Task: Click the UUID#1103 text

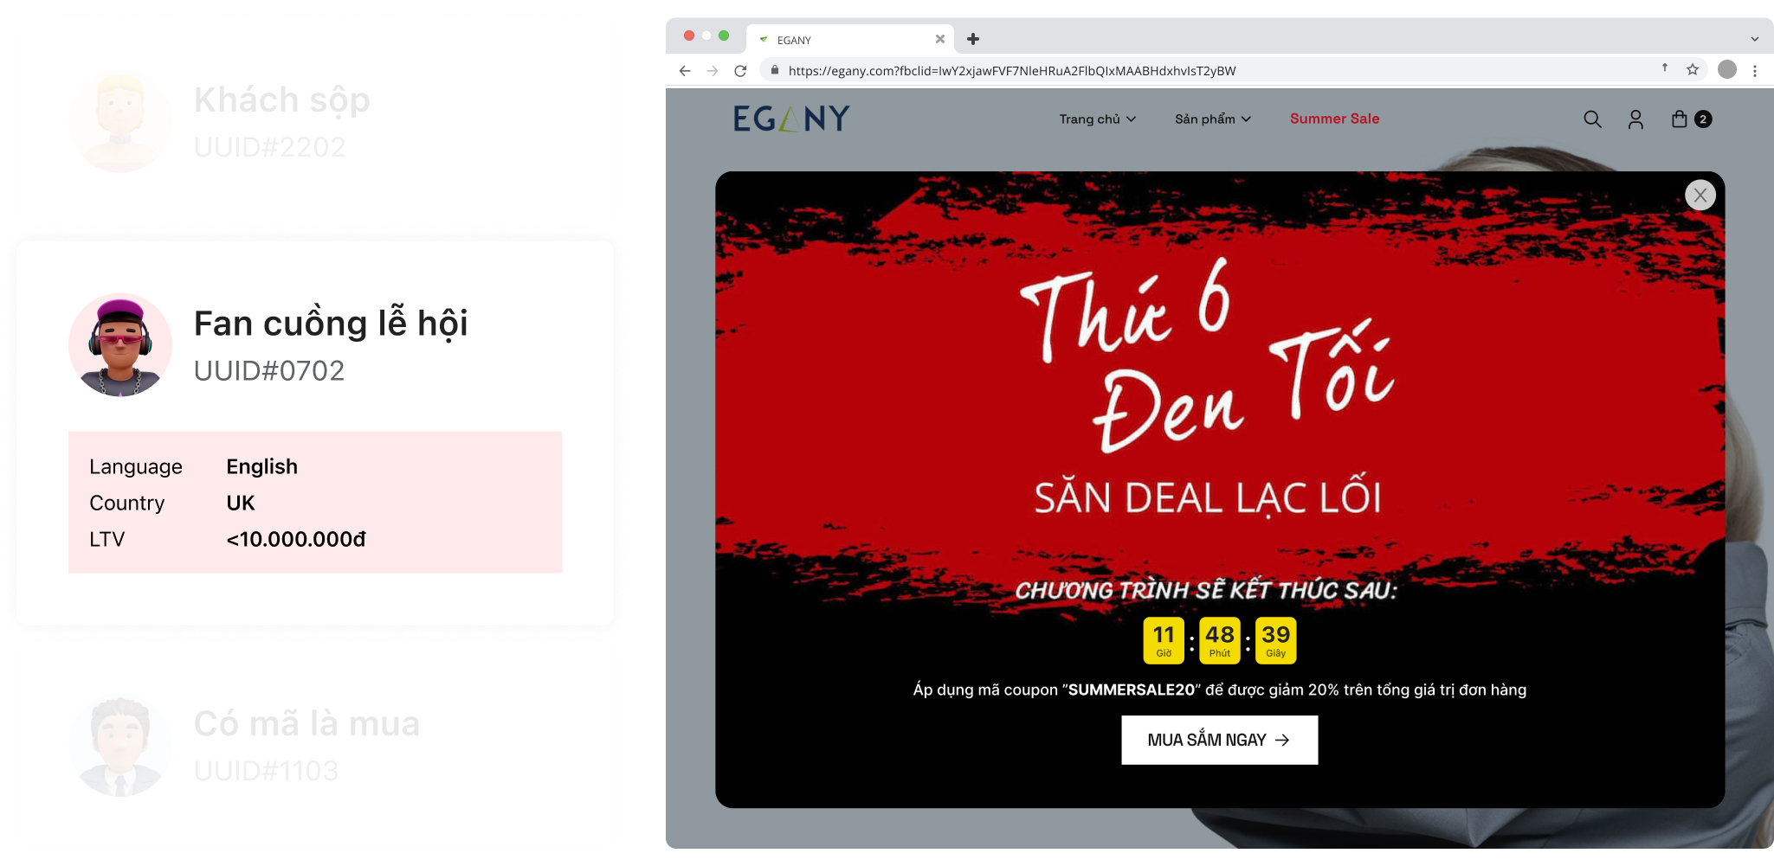Action: [266, 771]
